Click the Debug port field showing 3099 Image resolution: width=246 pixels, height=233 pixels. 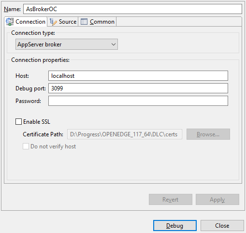138,88
